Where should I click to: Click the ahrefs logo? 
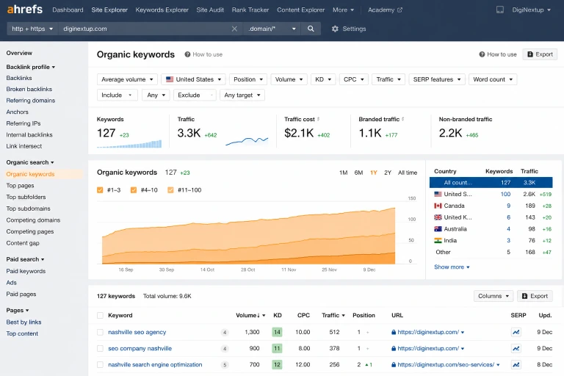(25, 10)
